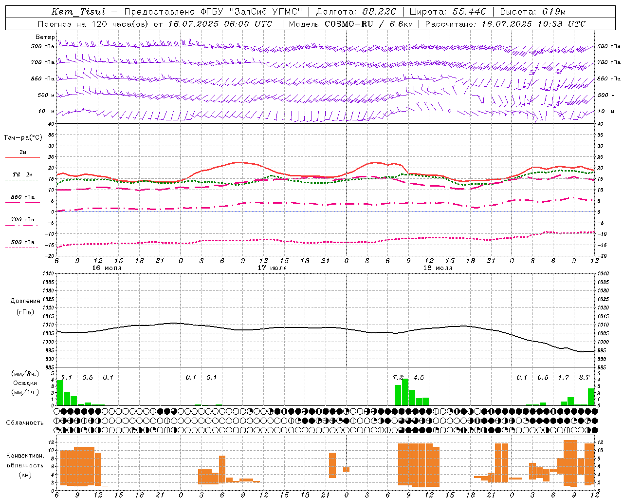Select the text Предоставлено ФГБУ "ЗапСиб УГМС"
The width and height of the screenshot is (623, 499).
[213, 12]
